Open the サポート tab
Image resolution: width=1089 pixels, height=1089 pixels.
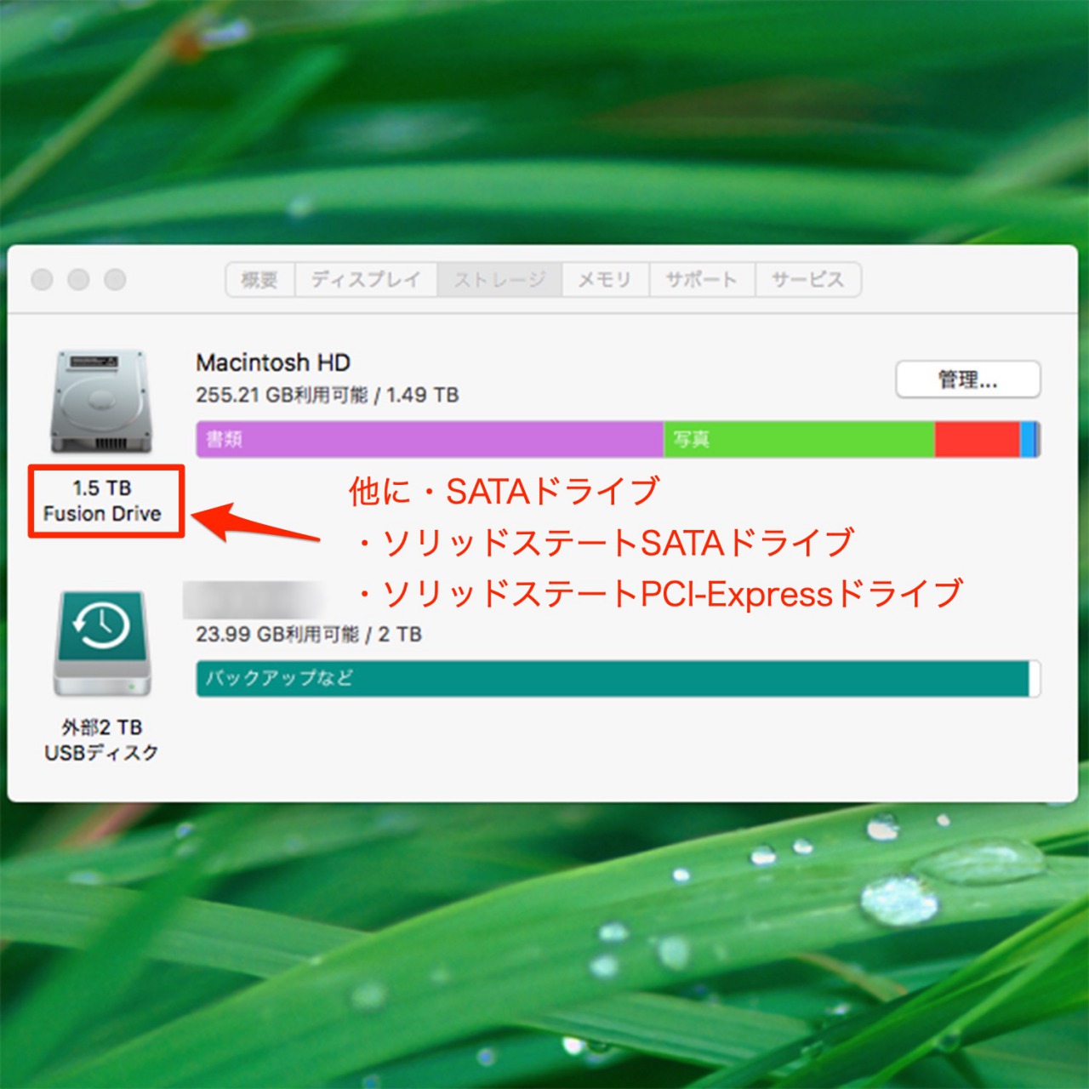pos(702,279)
